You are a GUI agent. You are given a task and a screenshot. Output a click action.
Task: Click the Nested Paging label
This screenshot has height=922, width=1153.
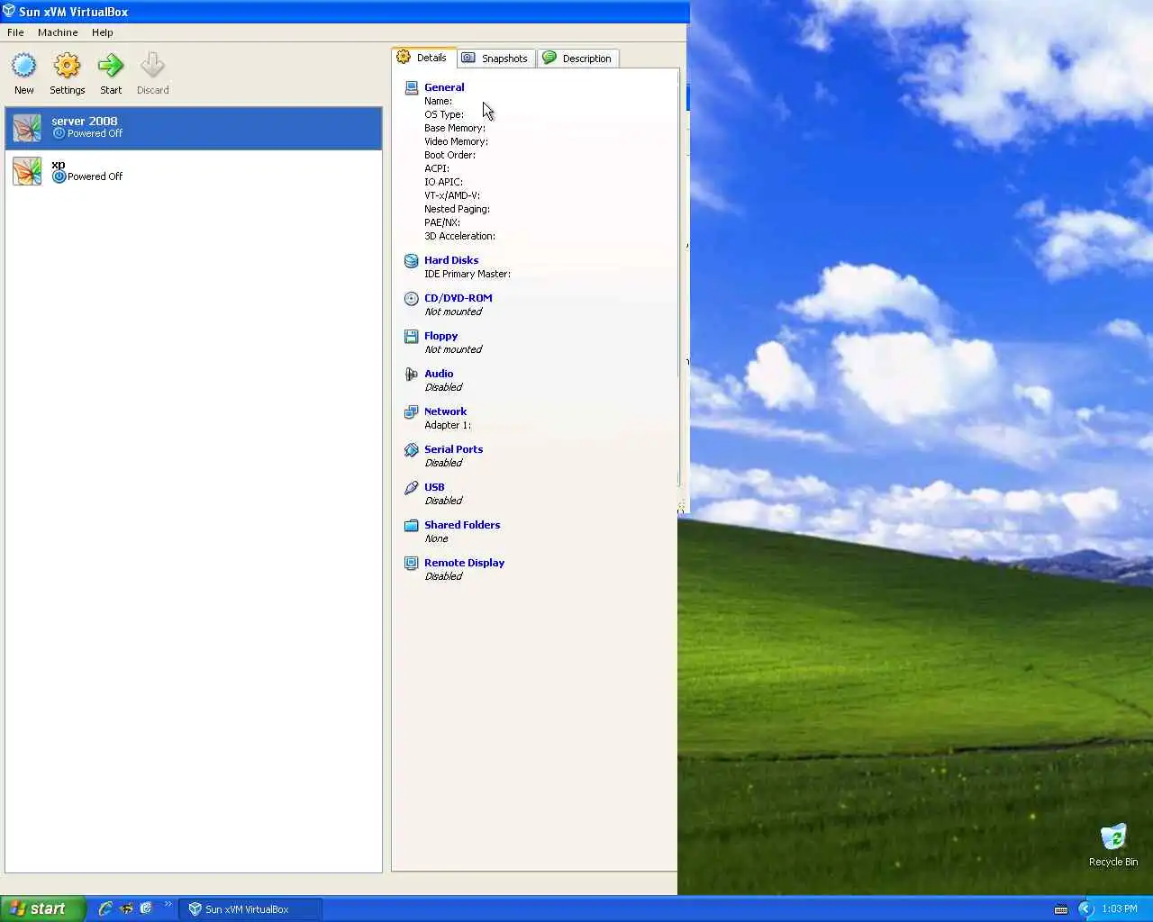point(457,209)
